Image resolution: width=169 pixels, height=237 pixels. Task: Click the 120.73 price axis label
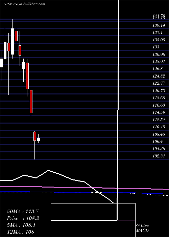point(159,90)
